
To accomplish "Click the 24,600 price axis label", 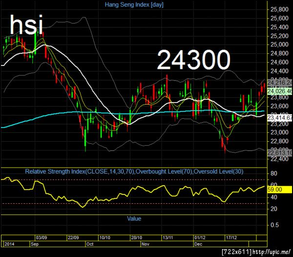I will (x=279, y=62).
